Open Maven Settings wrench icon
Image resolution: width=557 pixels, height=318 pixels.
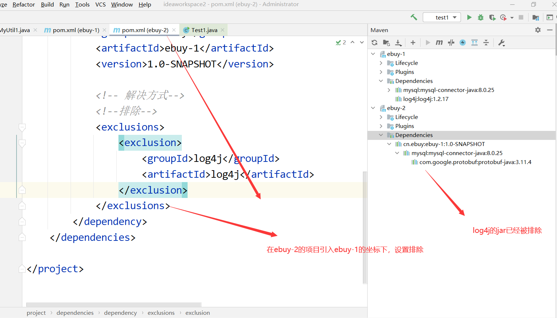[502, 43]
